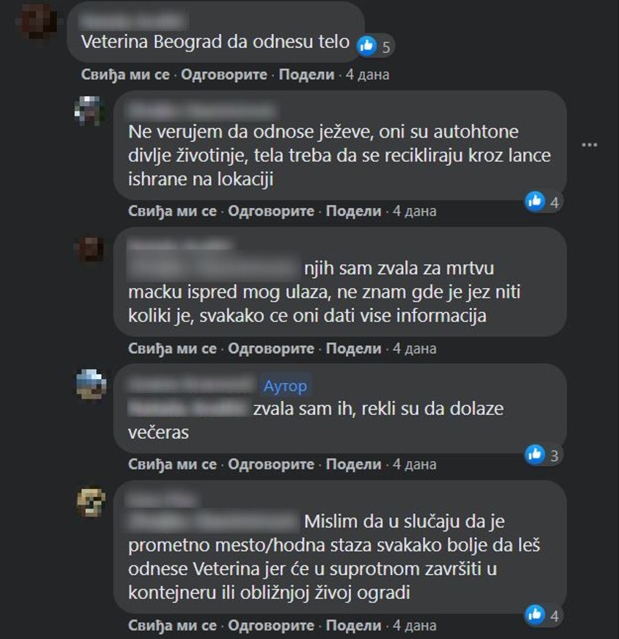
Task: Click like reaction icon showing 5
Action: [366, 46]
